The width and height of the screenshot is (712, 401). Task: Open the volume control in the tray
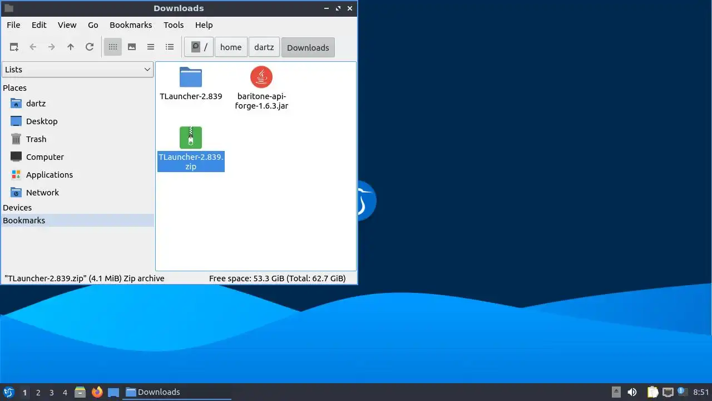(632, 392)
